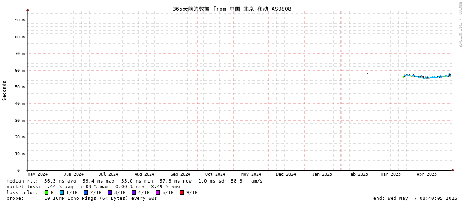Image resolution: width=464 pixels, height=204 pixels.
Task: Click the 'loss color:' legend label
Action: [22, 192]
